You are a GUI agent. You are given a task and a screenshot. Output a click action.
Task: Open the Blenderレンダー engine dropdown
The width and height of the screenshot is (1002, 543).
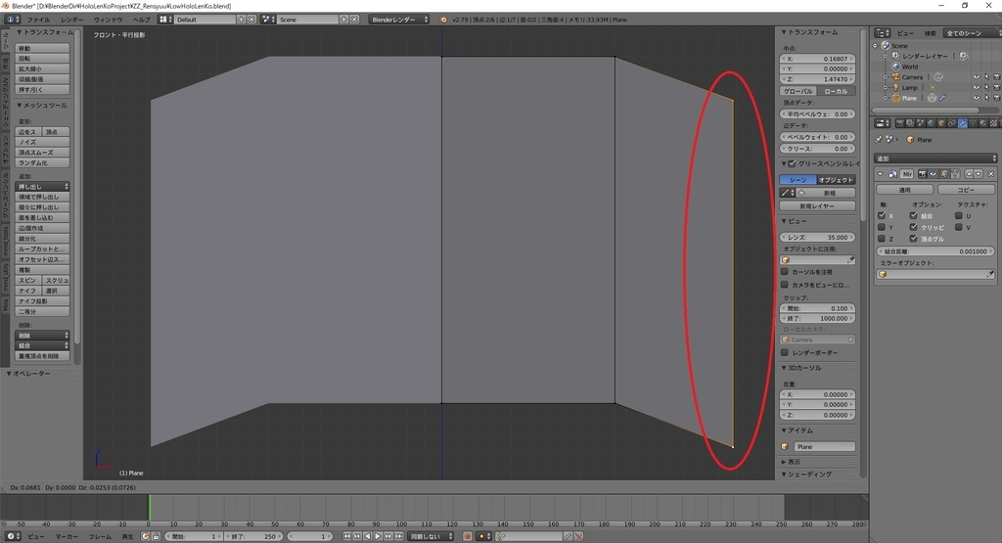399,20
